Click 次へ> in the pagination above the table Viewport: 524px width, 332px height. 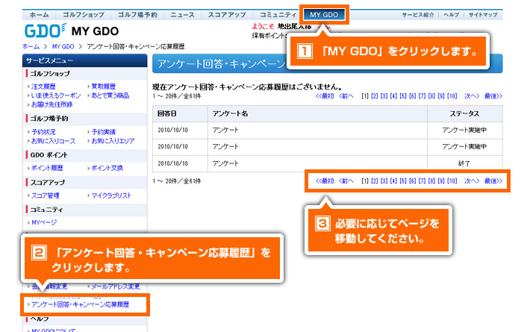pos(472,96)
